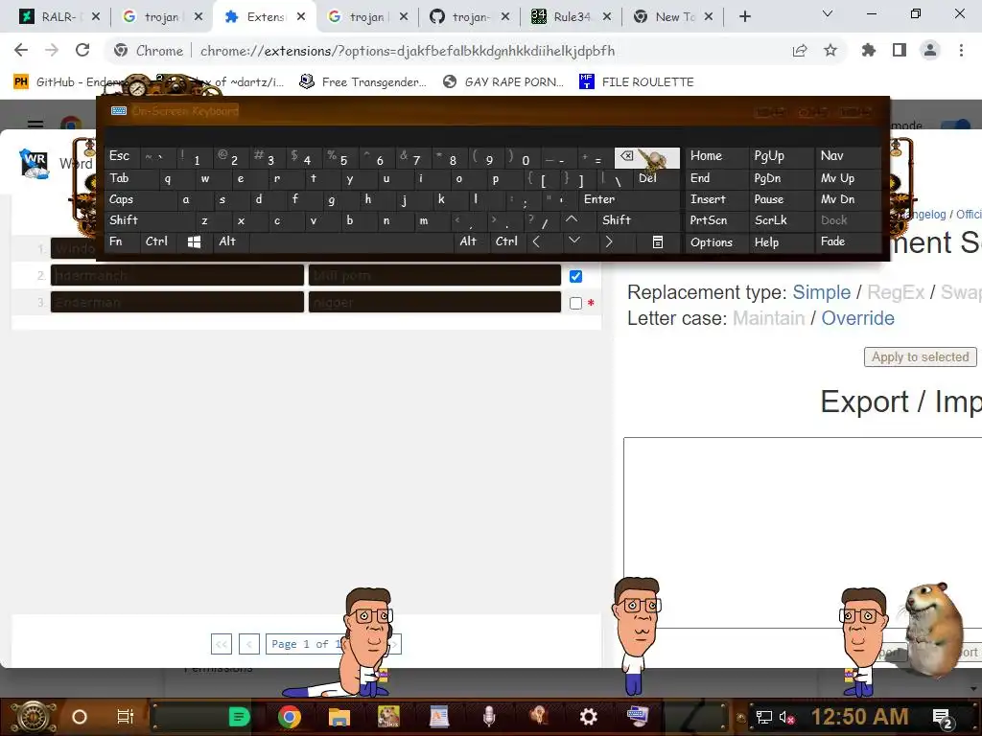Click the Export / Import text area
Screen dimensions: 982x736
[x=803, y=533]
